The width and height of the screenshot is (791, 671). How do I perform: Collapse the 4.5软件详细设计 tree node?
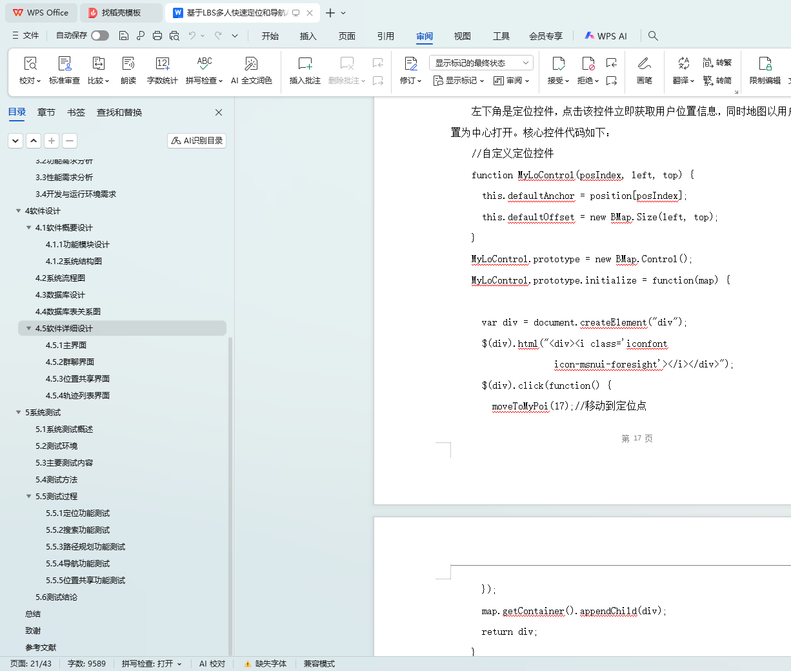pos(28,328)
